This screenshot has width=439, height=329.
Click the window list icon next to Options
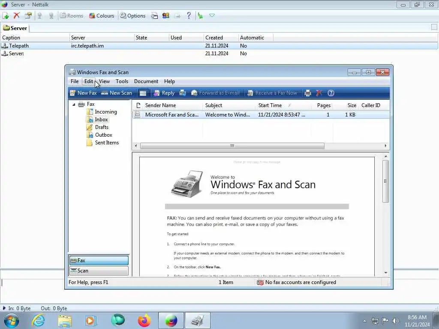click(154, 16)
